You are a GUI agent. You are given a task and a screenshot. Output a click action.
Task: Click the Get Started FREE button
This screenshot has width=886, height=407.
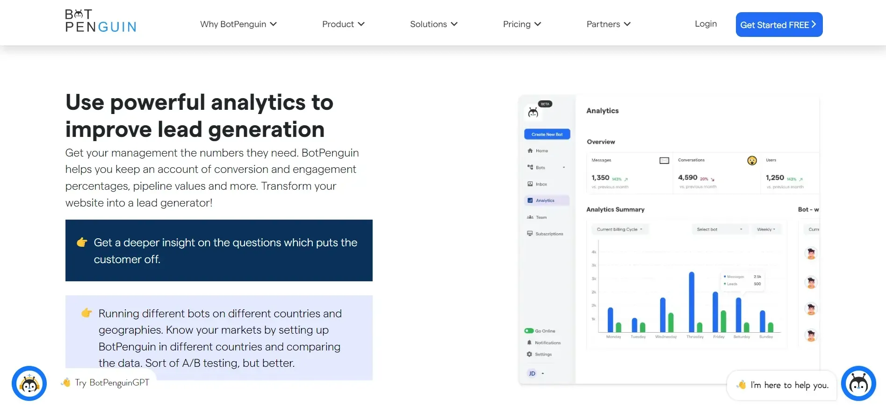click(779, 24)
